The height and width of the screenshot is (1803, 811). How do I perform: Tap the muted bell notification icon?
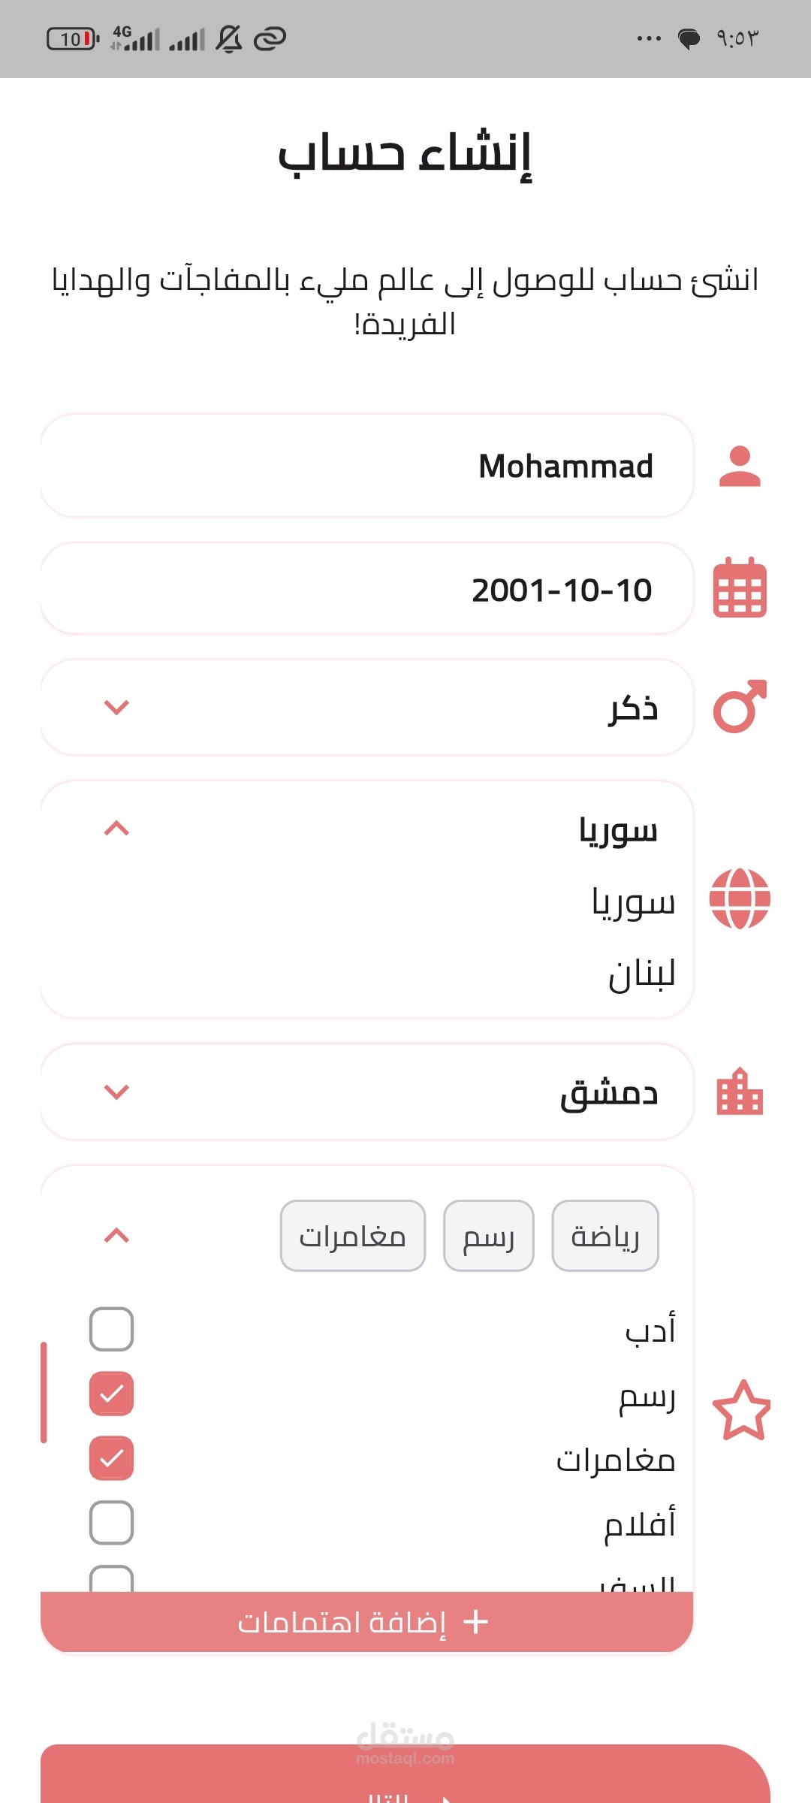click(229, 38)
